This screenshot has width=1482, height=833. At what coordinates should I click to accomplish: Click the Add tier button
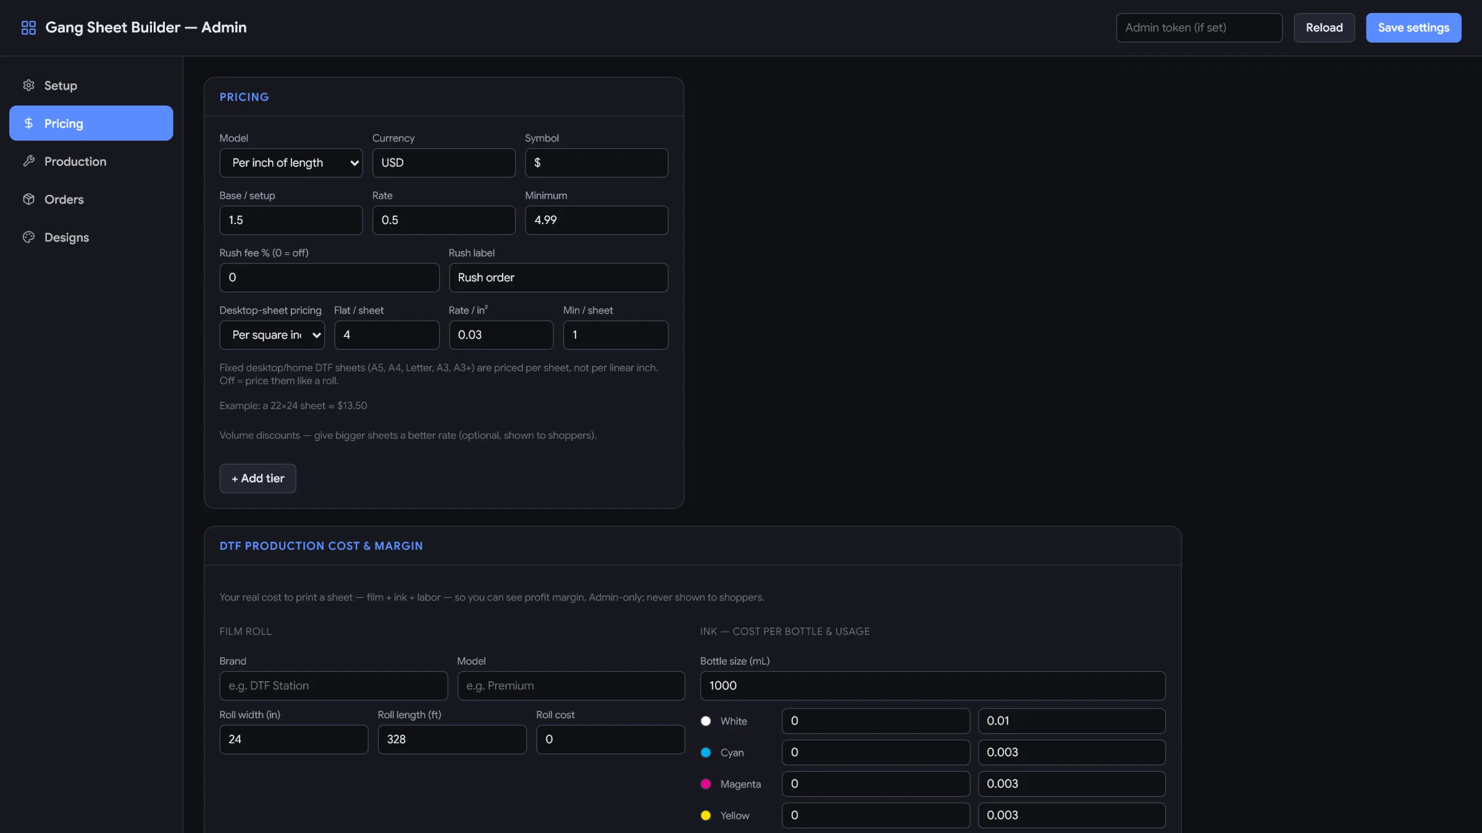[x=257, y=478]
